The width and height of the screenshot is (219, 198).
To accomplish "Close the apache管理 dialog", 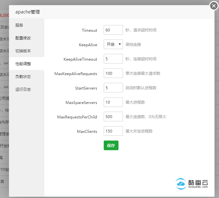I will point(214,6).
